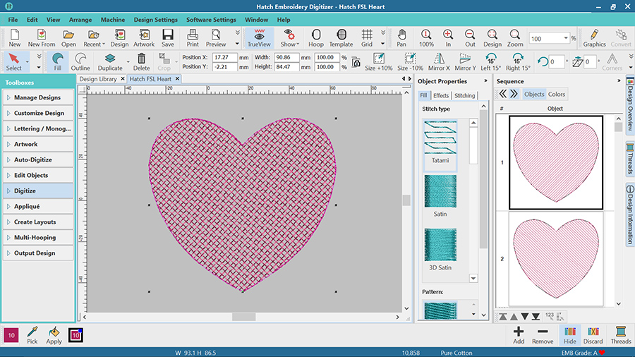Open the zoom percentage dropdown
The image size is (635, 357).
(x=566, y=39)
